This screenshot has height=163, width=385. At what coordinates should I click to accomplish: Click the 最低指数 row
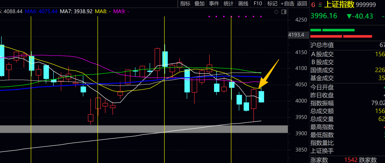click(x=347, y=135)
